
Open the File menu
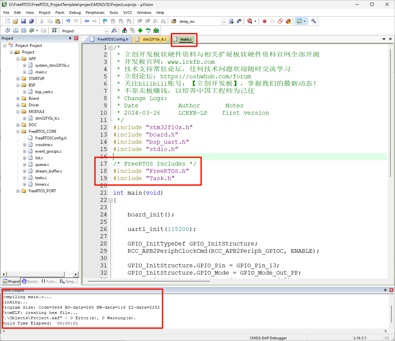(x=6, y=13)
